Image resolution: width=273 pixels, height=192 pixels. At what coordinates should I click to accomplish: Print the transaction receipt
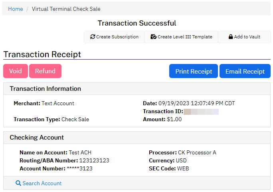pos(194,71)
